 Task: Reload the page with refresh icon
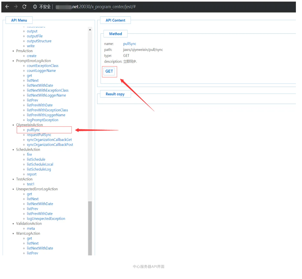tap(24, 7)
